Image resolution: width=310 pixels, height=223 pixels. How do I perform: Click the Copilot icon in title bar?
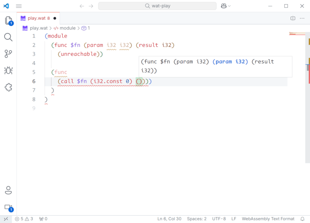(224, 6)
